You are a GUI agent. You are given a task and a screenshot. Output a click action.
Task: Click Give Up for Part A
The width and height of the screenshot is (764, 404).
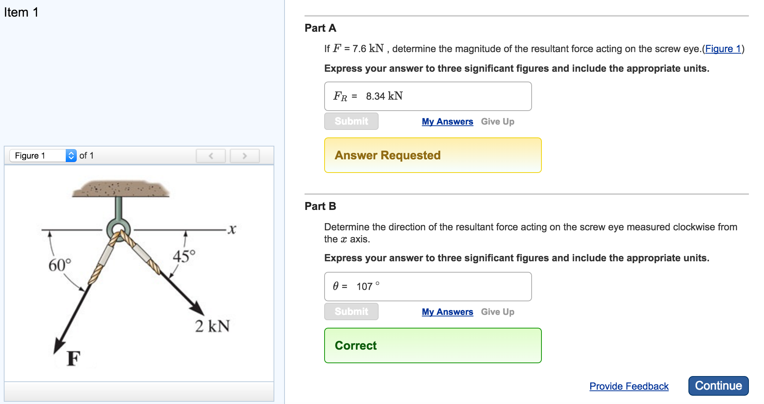click(x=497, y=122)
